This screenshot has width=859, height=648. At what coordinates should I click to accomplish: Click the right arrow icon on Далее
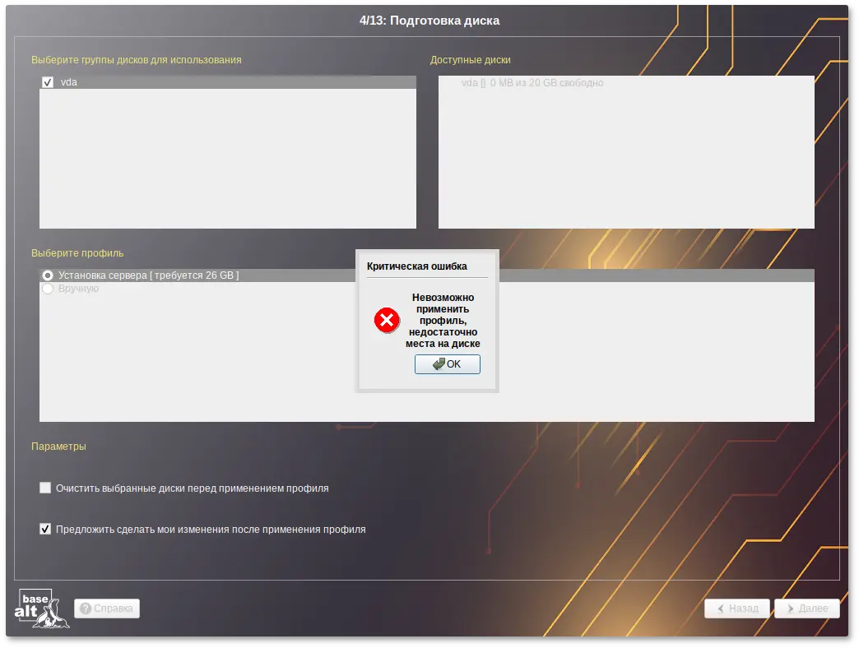(x=791, y=609)
